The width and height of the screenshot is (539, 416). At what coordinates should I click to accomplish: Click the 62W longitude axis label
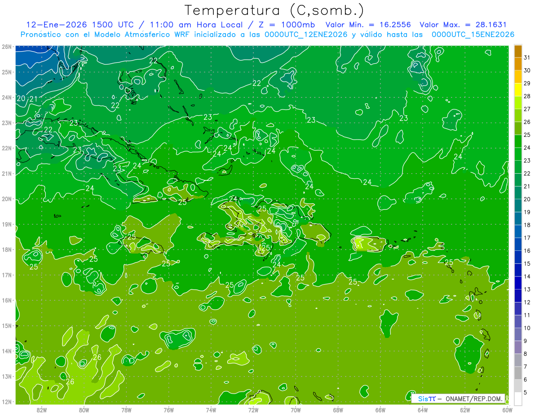tap(465, 410)
